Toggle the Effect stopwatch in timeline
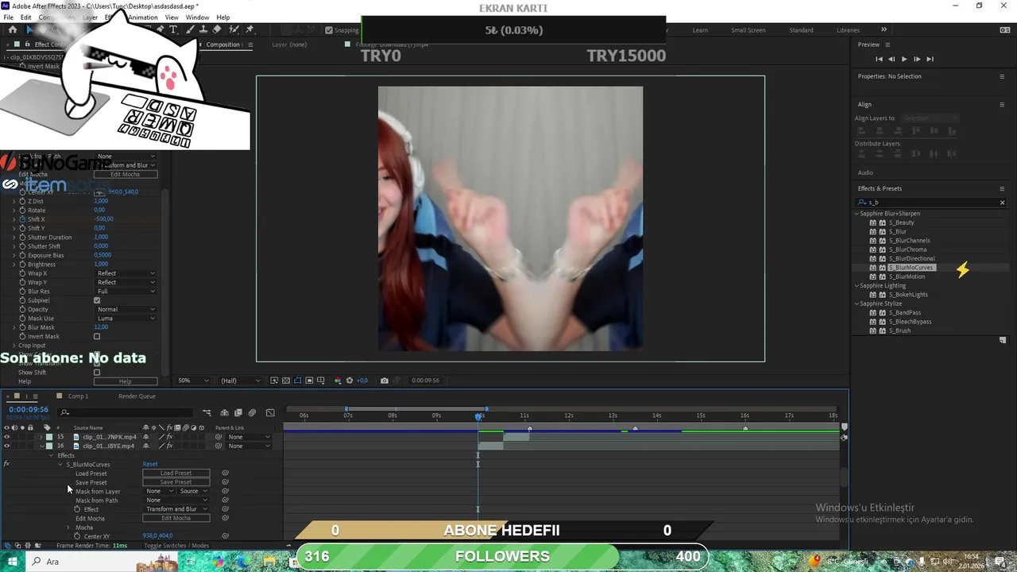Viewport: 1017px width, 572px height. point(77,509)
